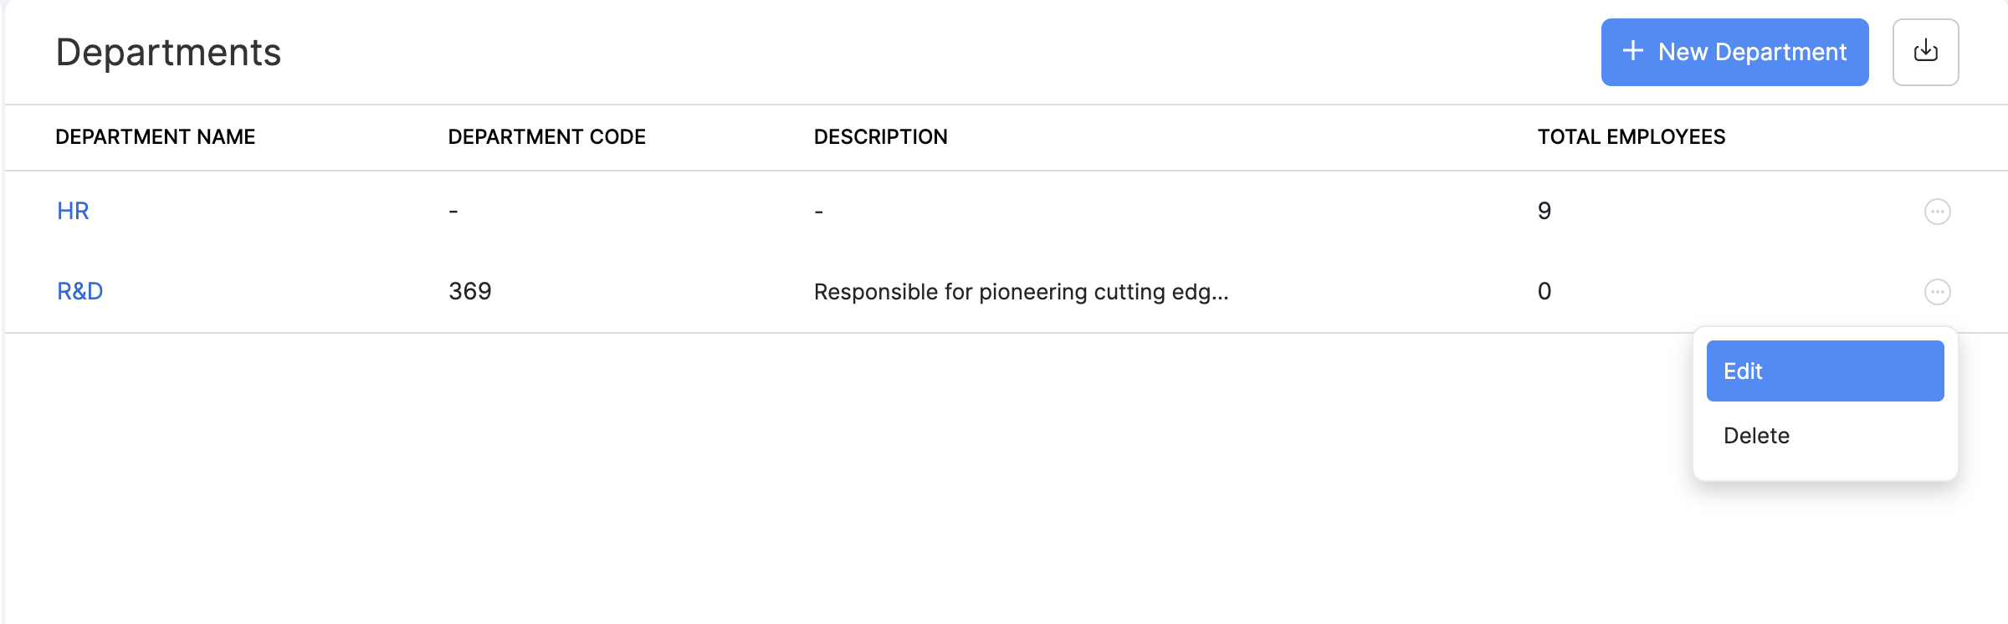The height and width of the screenshot is (624, 2008).
Task: Click the R&D department code 369
Action: click(470, 291)
